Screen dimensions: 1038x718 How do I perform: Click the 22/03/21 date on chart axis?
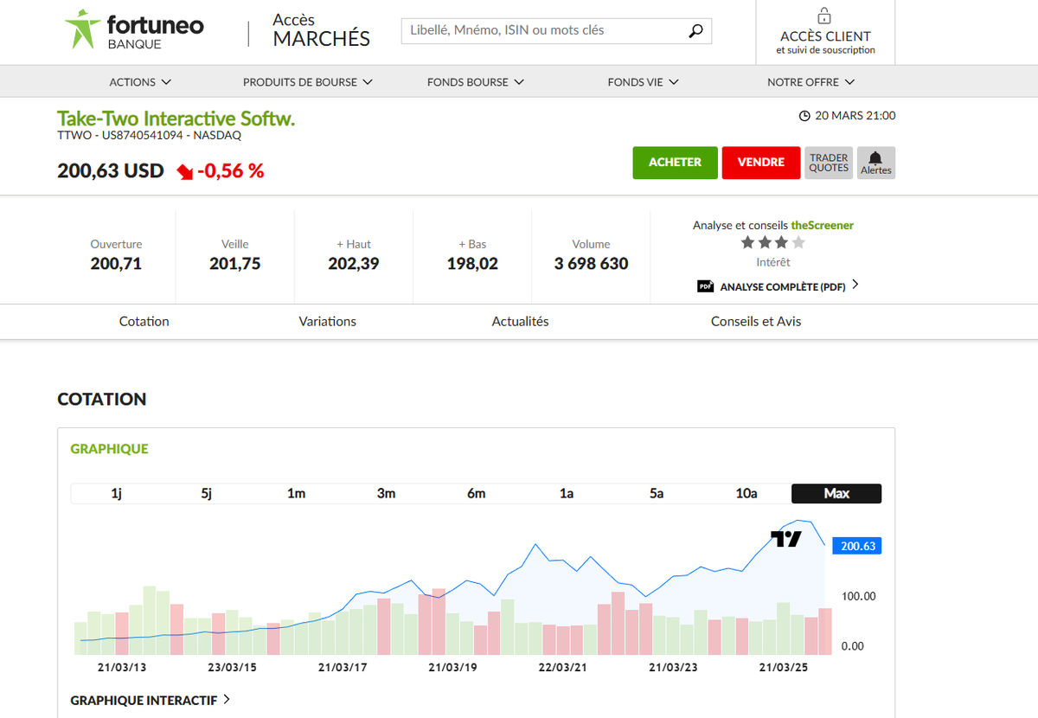coord(562,668)
